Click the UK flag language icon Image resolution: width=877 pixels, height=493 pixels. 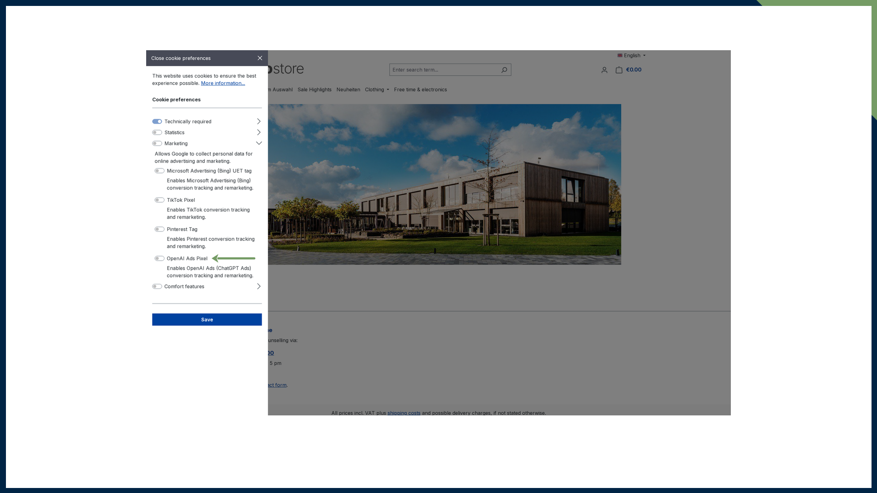620,56
